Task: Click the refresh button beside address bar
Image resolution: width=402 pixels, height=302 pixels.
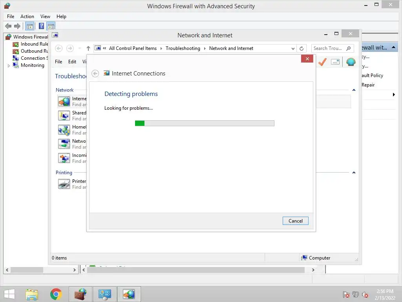Action: tap(301, 48)
